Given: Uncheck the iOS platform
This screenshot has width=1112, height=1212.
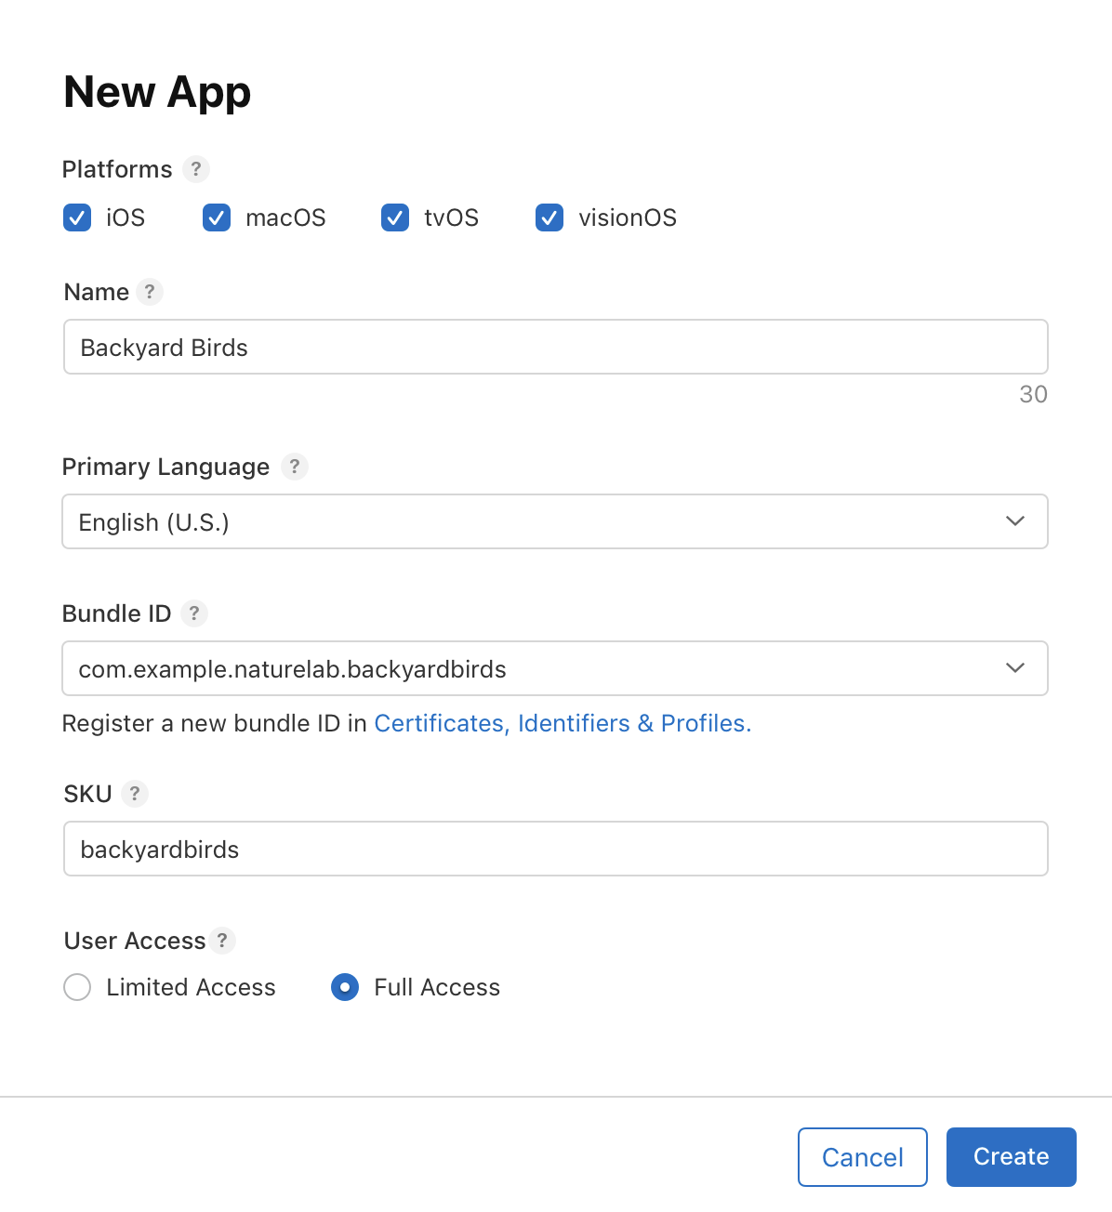Looking at the screenshot, I should tap(77, 217).
